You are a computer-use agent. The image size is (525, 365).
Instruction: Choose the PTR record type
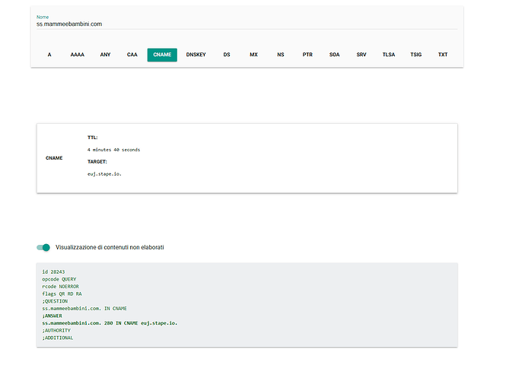307,55
